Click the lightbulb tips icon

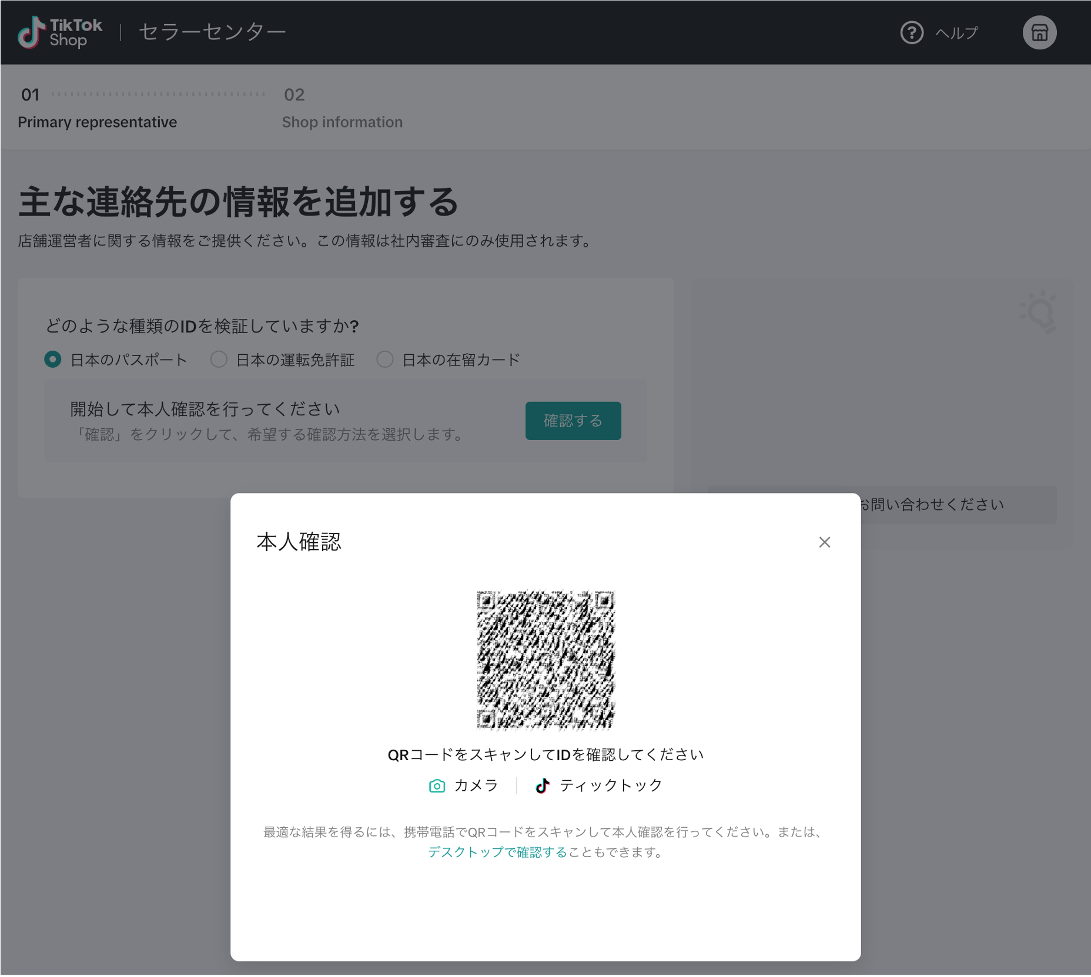point(1039,311)
